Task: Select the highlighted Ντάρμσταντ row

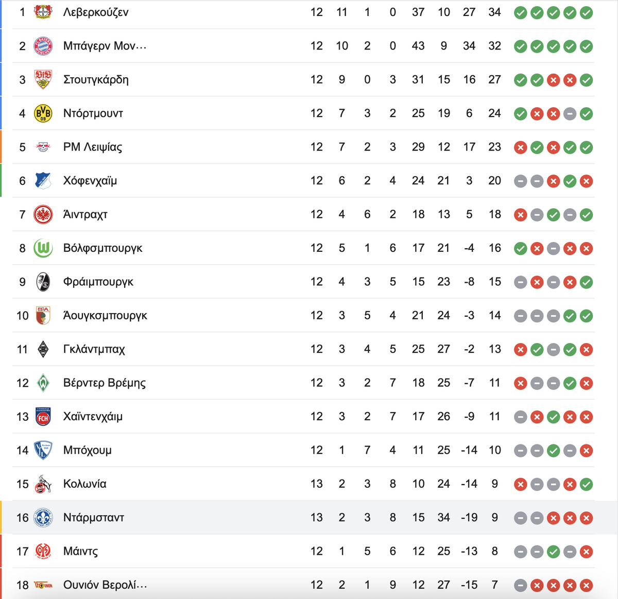Action: [309, 518]
